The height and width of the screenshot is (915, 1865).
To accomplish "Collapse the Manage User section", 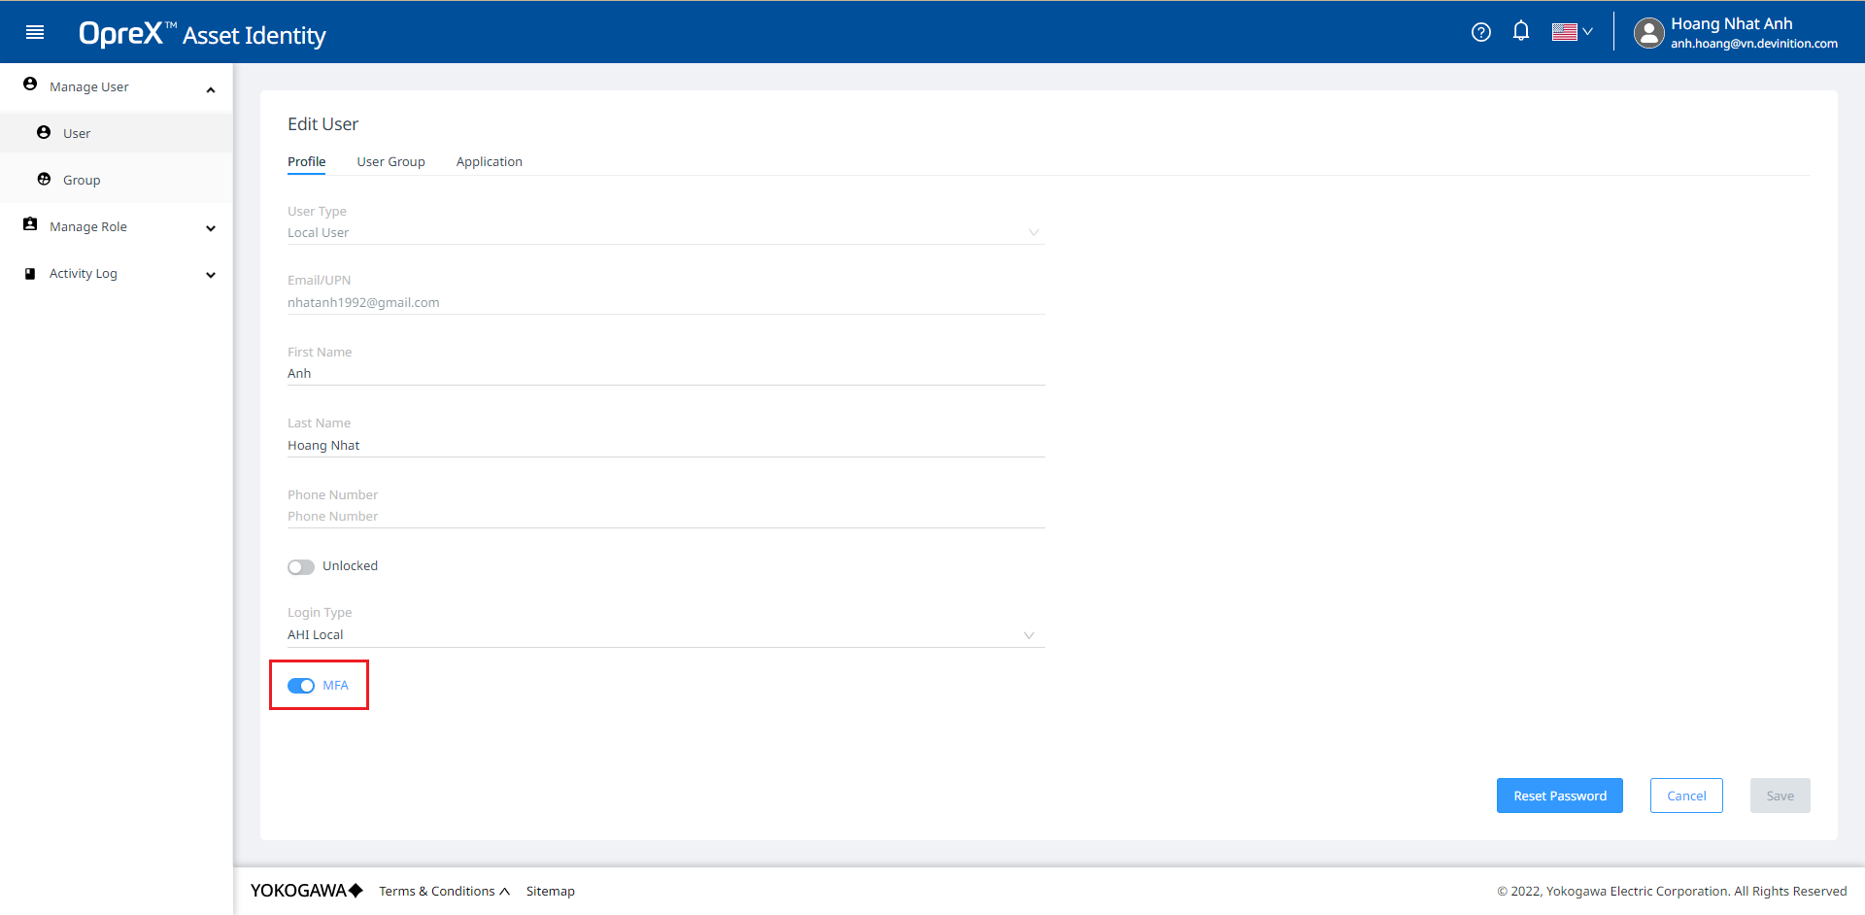I will coord(211,89).
